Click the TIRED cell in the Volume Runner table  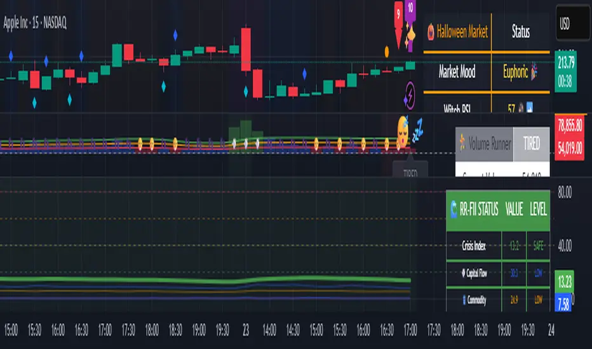(x=531, y=144)
